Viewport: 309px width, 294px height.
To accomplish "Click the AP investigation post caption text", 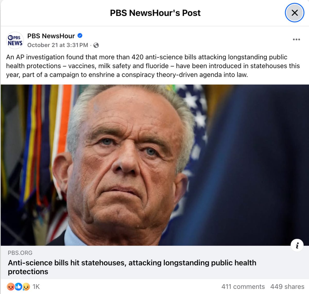I will click(153, 66).
